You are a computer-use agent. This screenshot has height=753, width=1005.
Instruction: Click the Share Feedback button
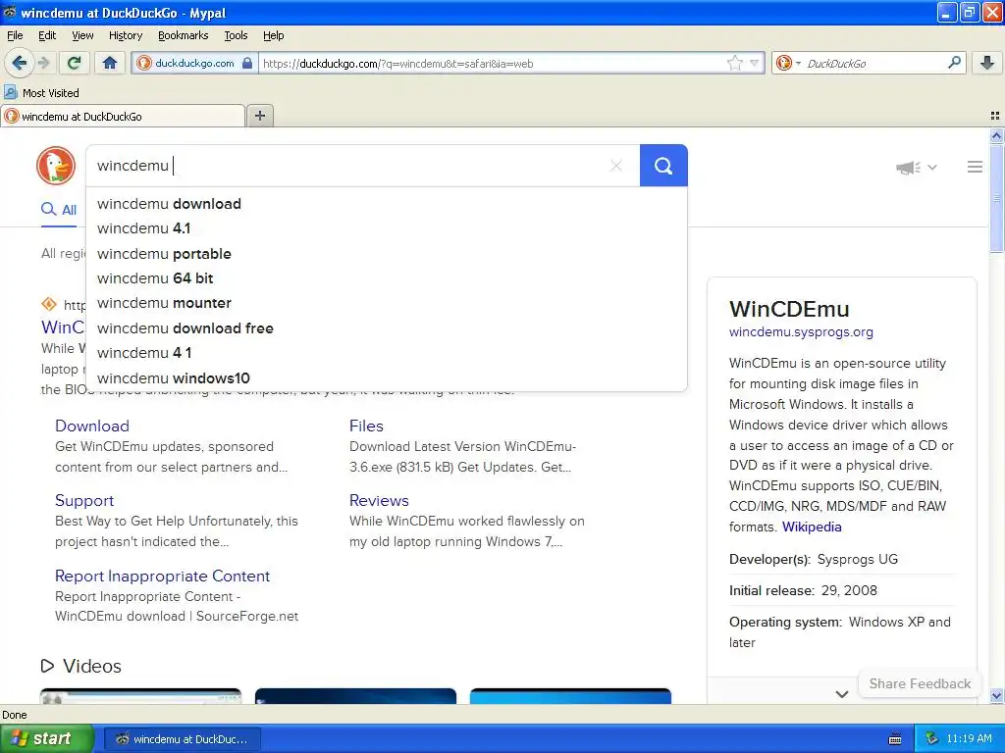click(919, 683)
